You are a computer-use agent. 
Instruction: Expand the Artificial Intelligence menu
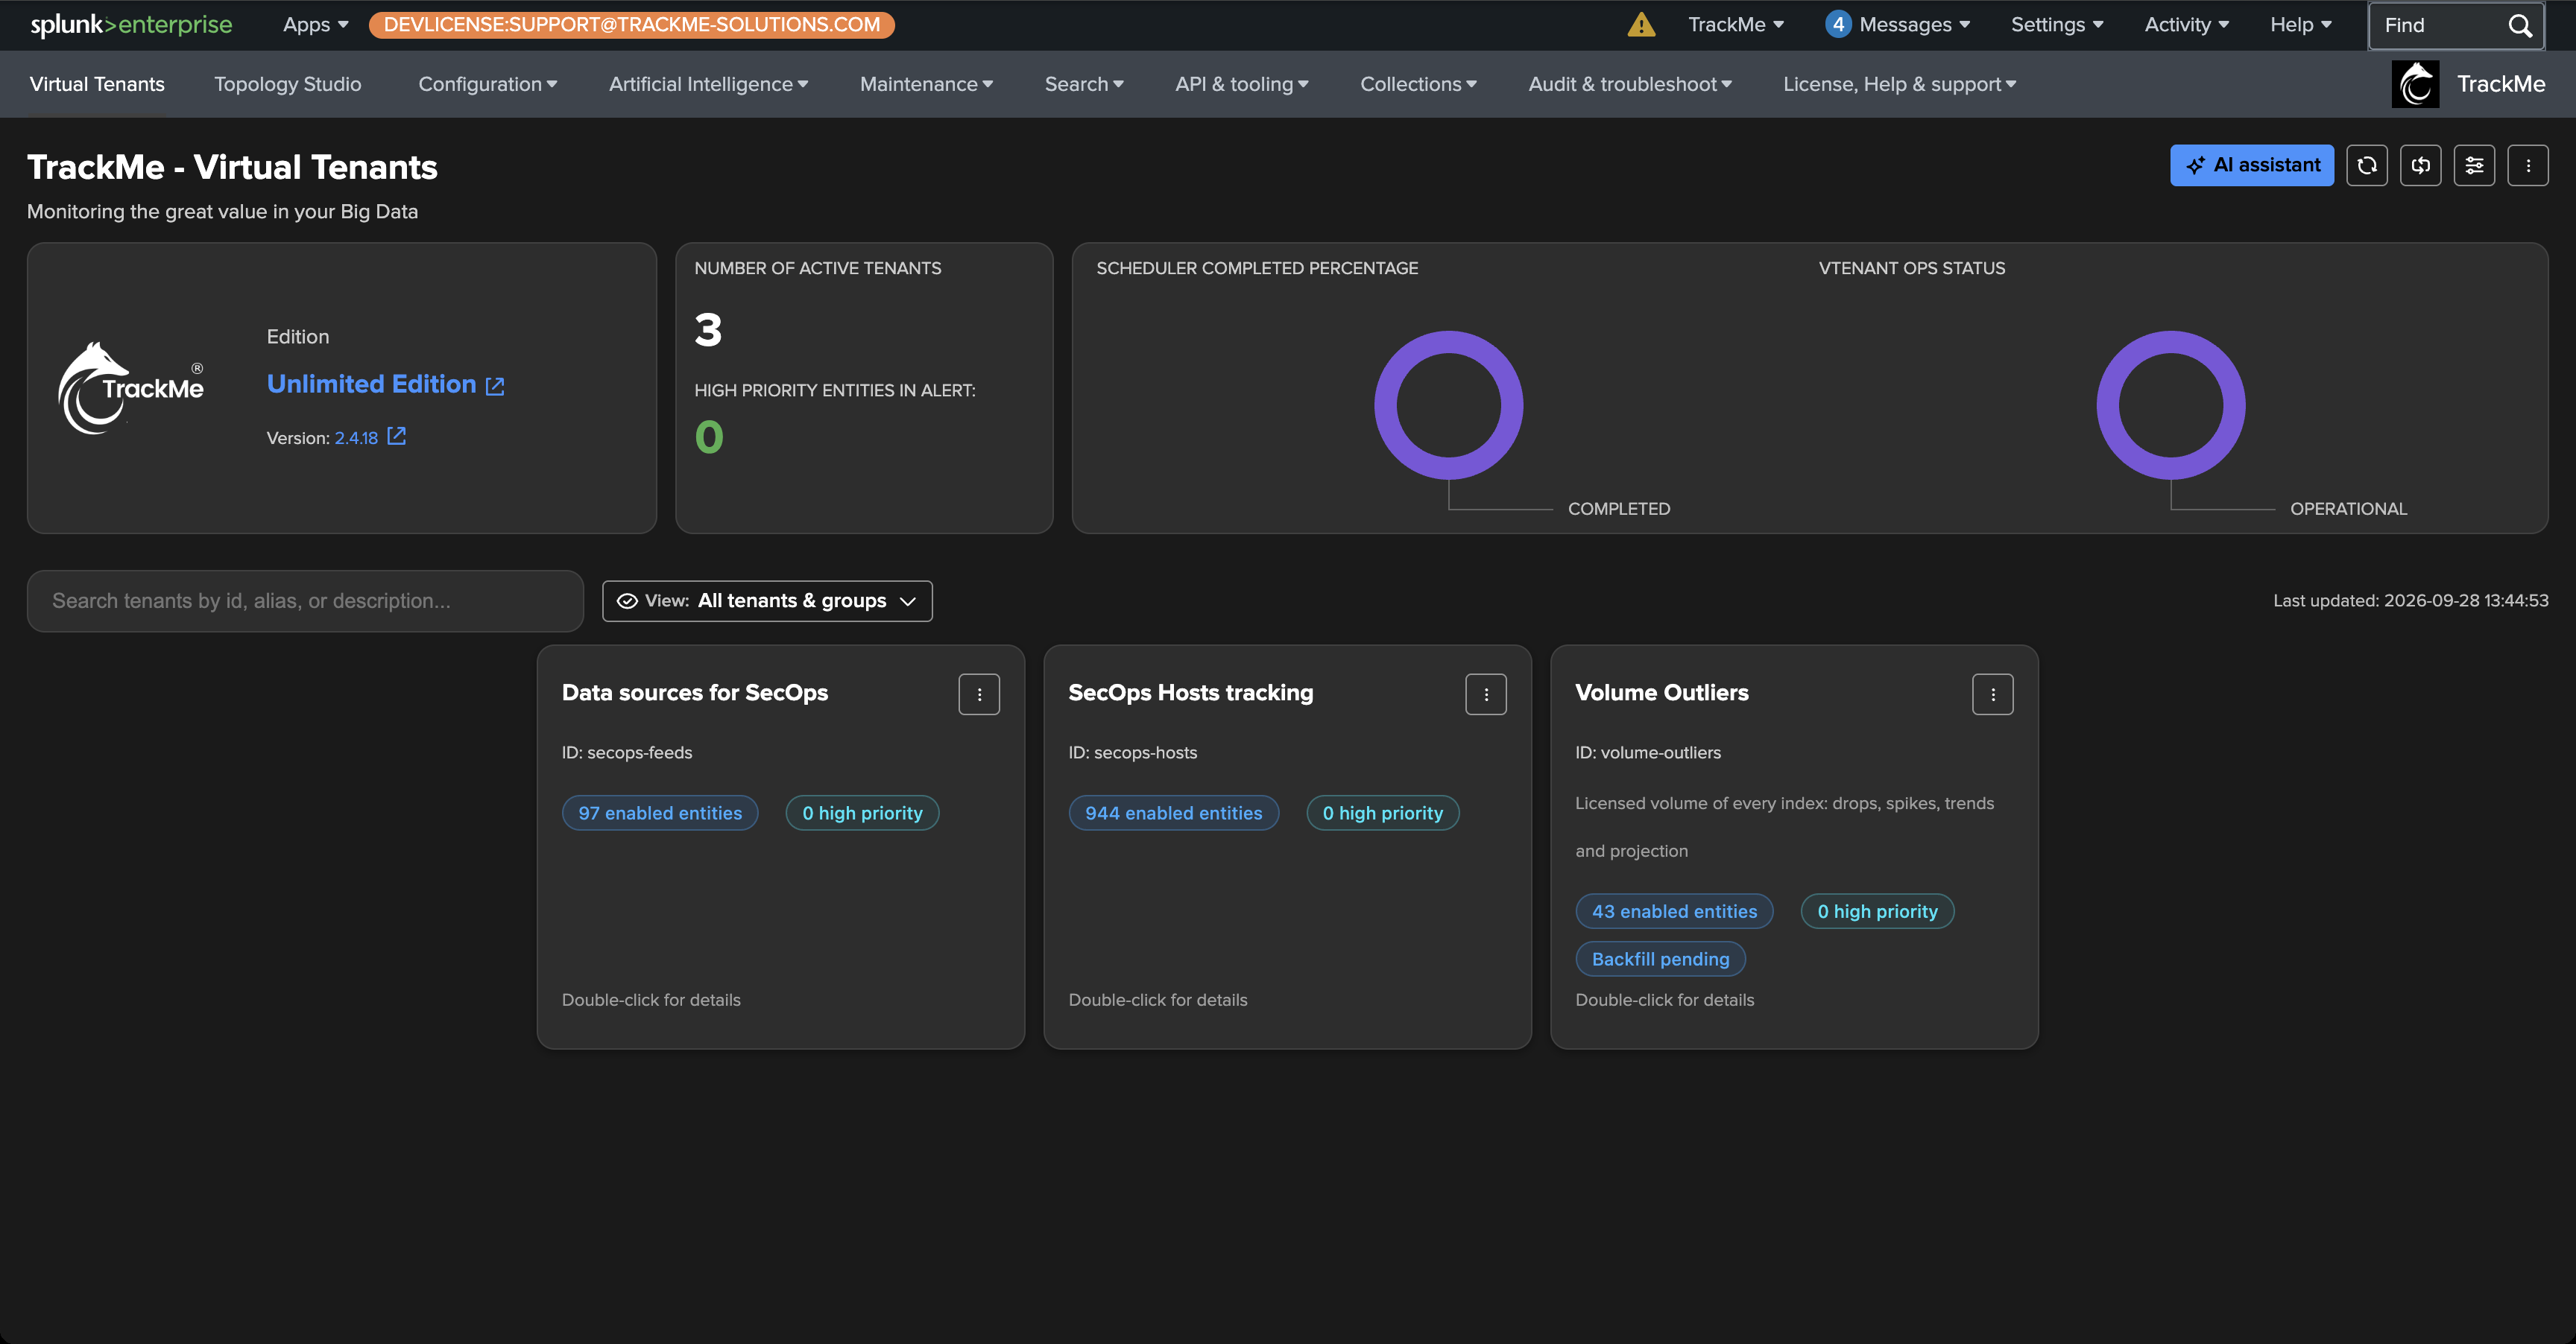708,84
